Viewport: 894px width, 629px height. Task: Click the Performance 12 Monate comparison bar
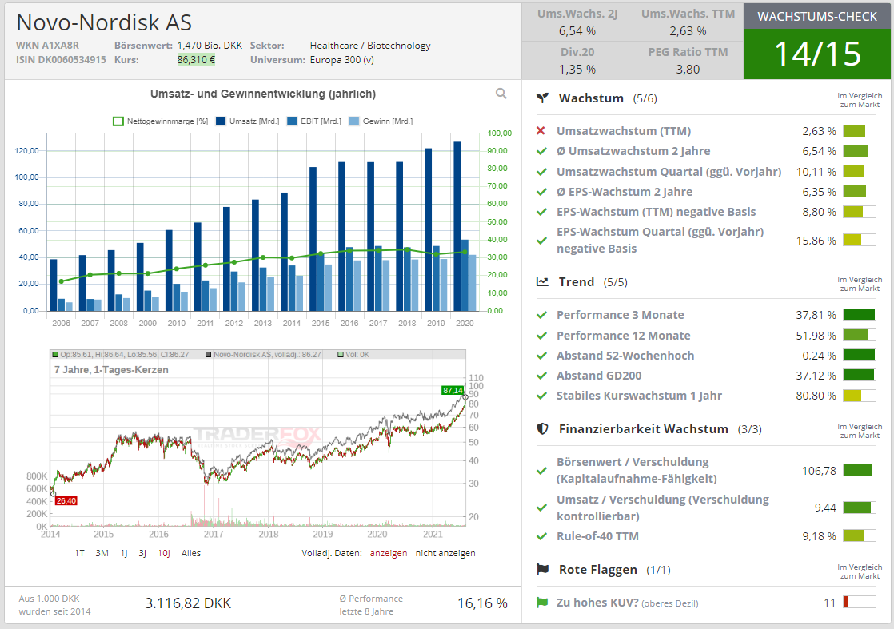[859, 336]
